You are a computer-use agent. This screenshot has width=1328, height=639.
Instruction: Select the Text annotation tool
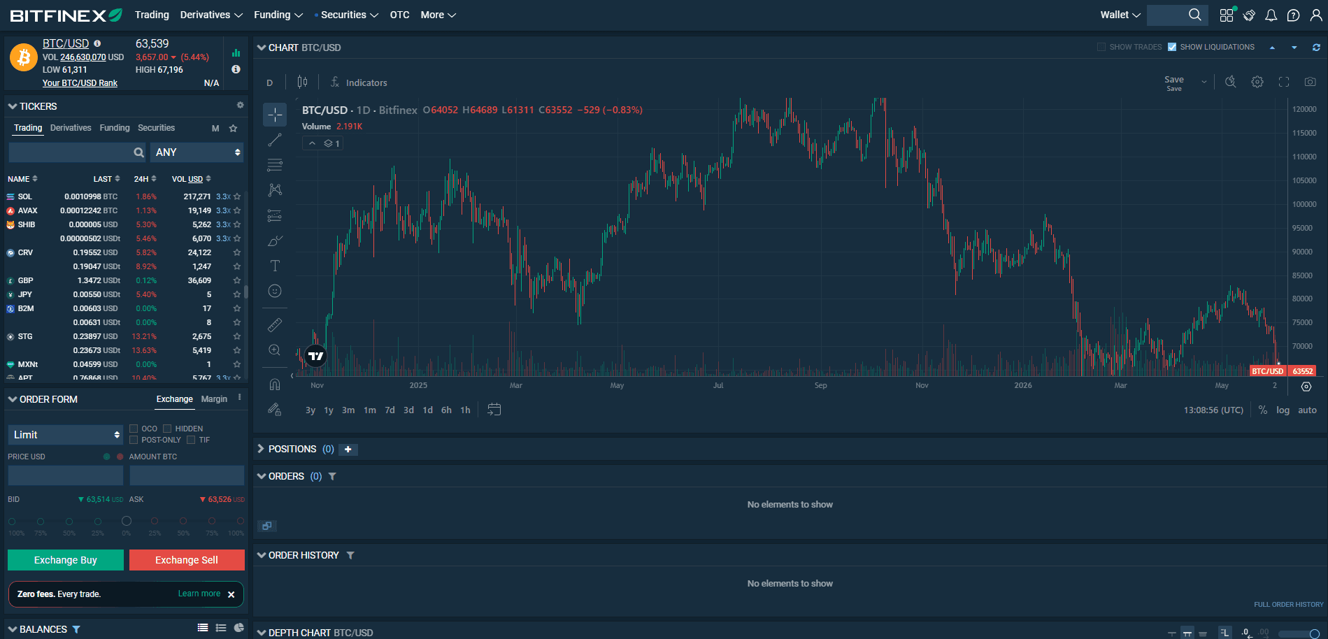(x=275, y=266)
